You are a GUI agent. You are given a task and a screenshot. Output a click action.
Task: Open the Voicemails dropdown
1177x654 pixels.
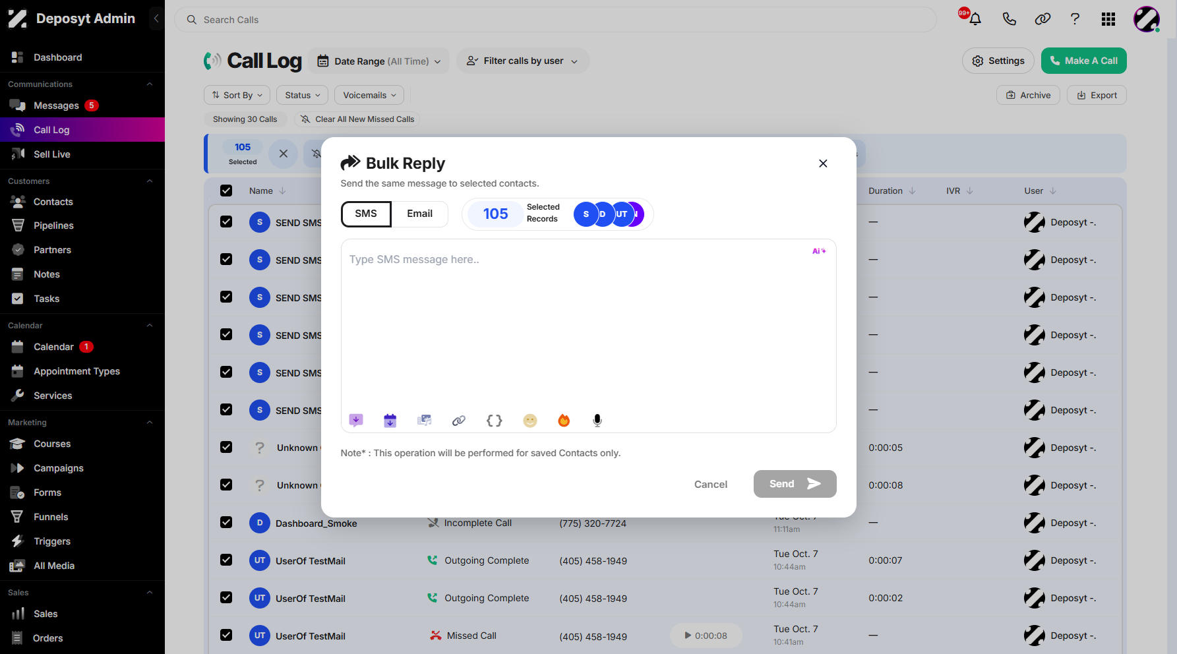point(370,95)
